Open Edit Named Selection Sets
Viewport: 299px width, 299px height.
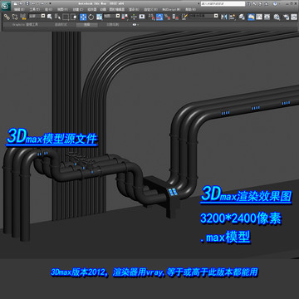click(184, 17)
